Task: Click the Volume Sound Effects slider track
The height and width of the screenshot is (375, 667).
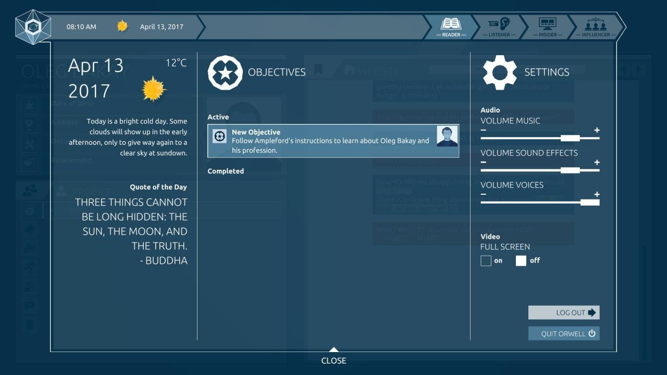Action: pos(521,170)
